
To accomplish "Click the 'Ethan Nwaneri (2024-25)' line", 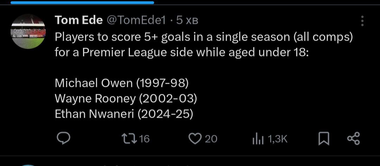I will click(124, 114).
